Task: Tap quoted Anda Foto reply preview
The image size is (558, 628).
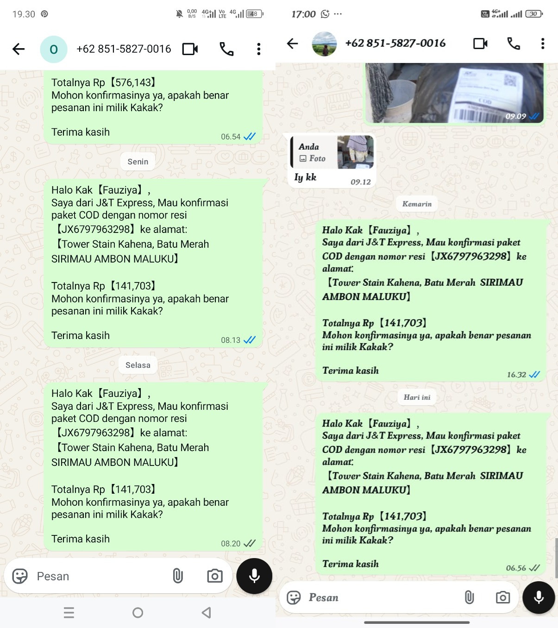Action: (332, 152)
